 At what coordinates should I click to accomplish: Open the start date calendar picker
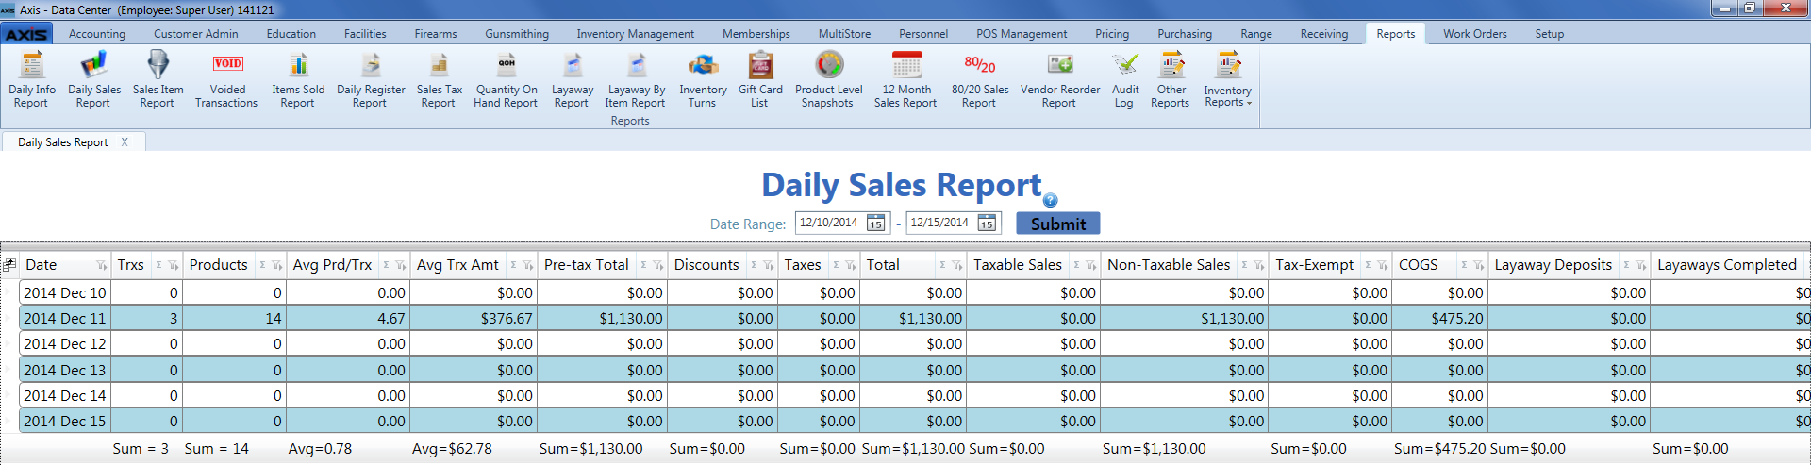(x=875, y=224)
